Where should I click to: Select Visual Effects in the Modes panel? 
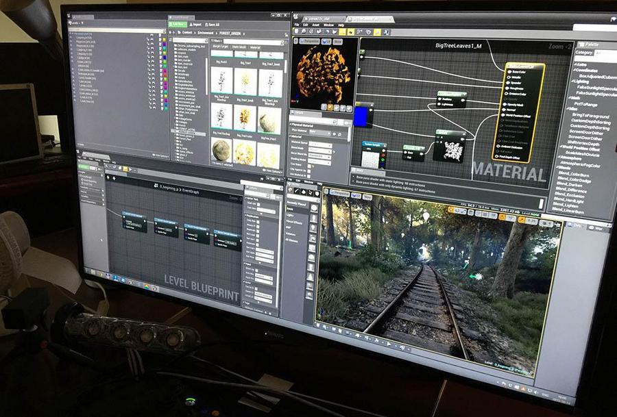(294, 222)
